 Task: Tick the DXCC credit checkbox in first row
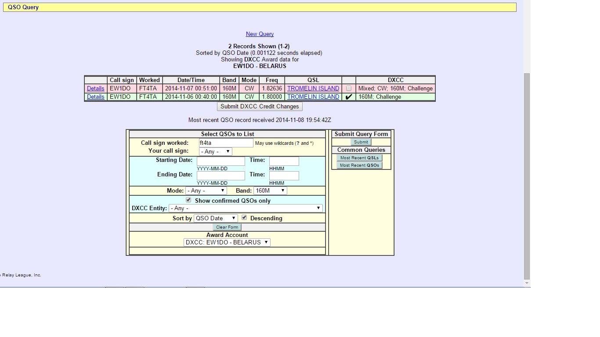click(349, 89)
